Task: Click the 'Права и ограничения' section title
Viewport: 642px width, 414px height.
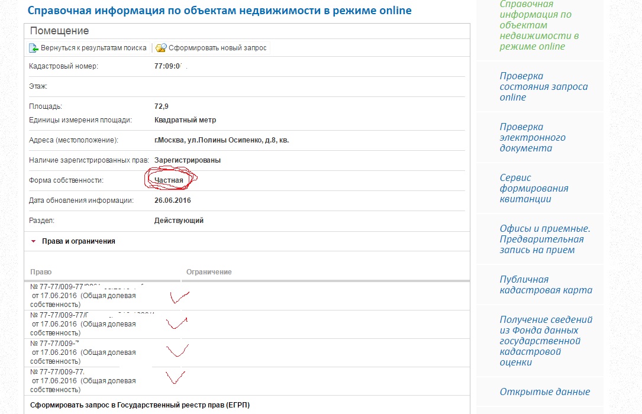Action: click(78, 241)
